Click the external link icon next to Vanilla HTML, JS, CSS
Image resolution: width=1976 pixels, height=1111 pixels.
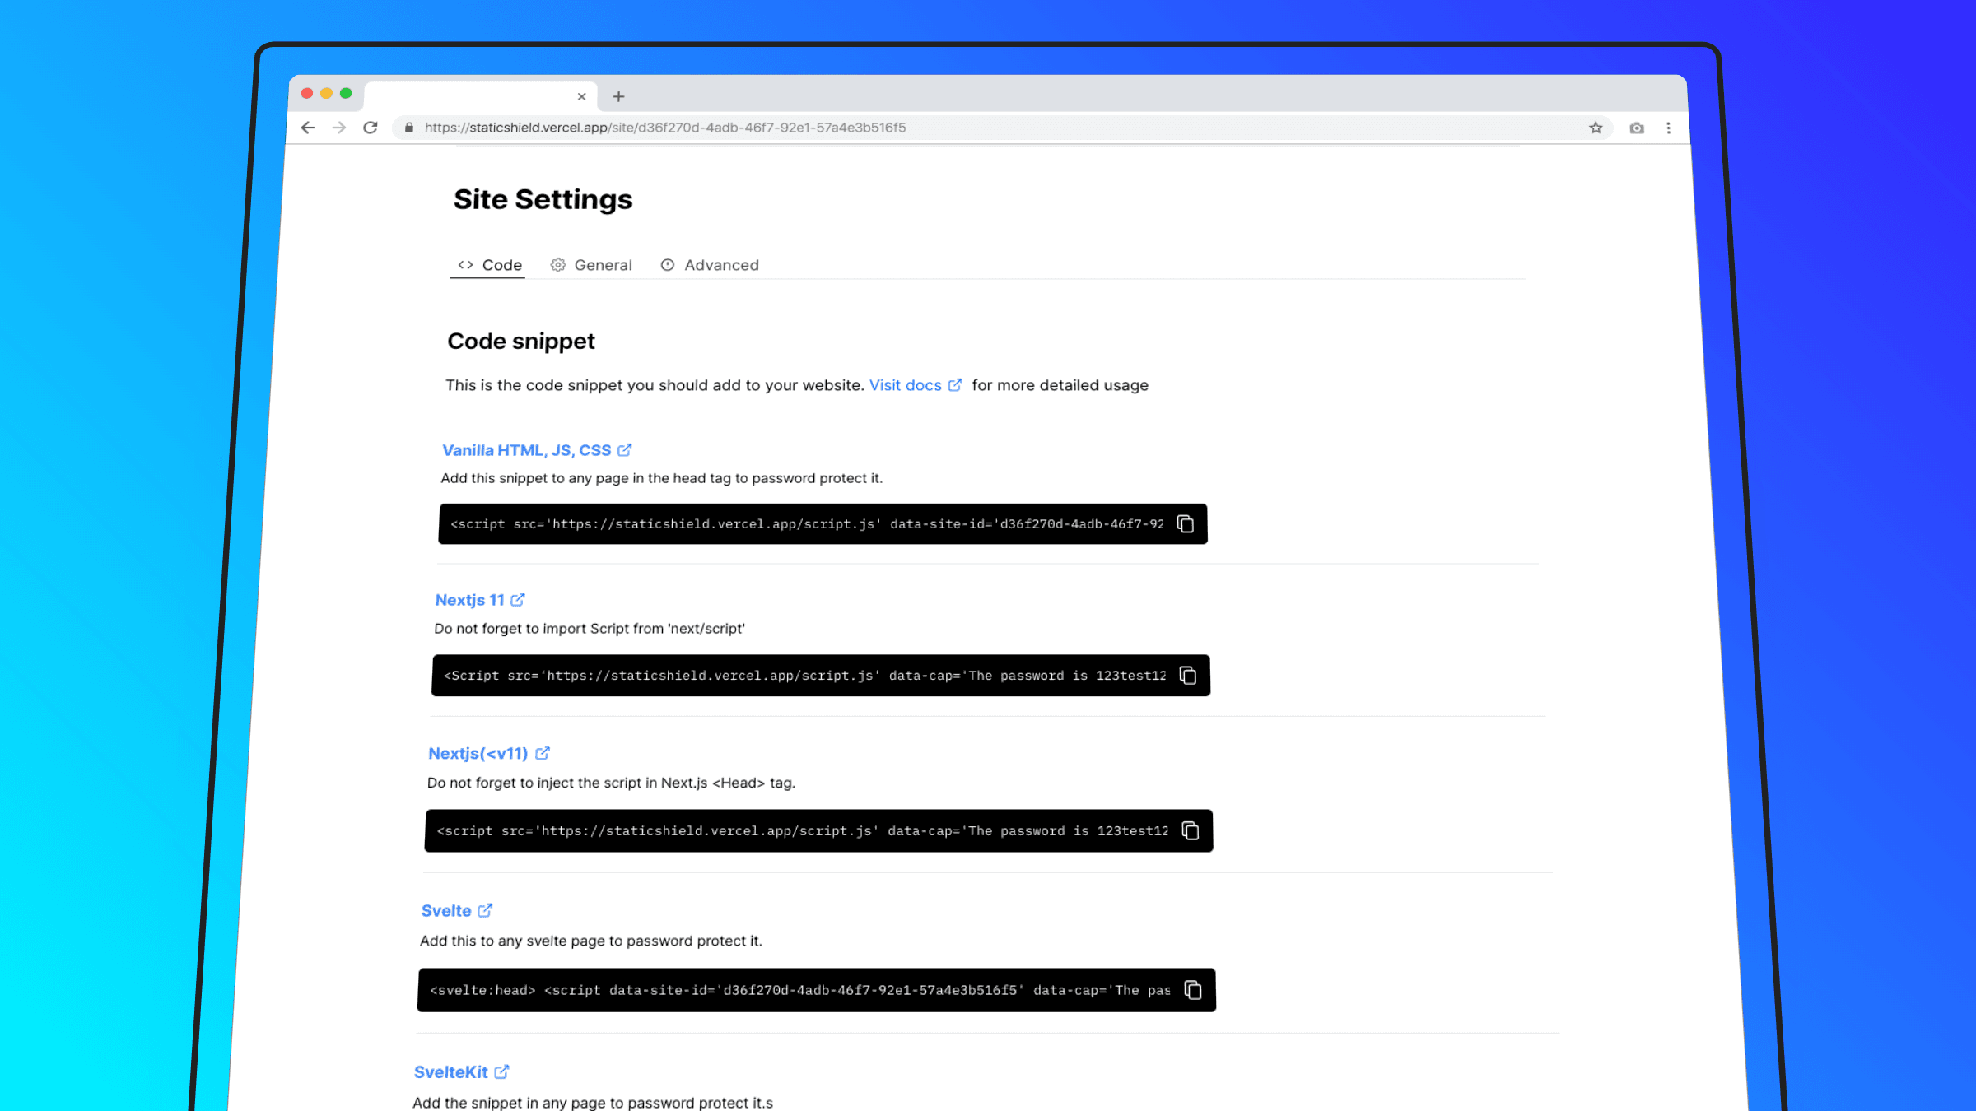(x=623, y=449)
